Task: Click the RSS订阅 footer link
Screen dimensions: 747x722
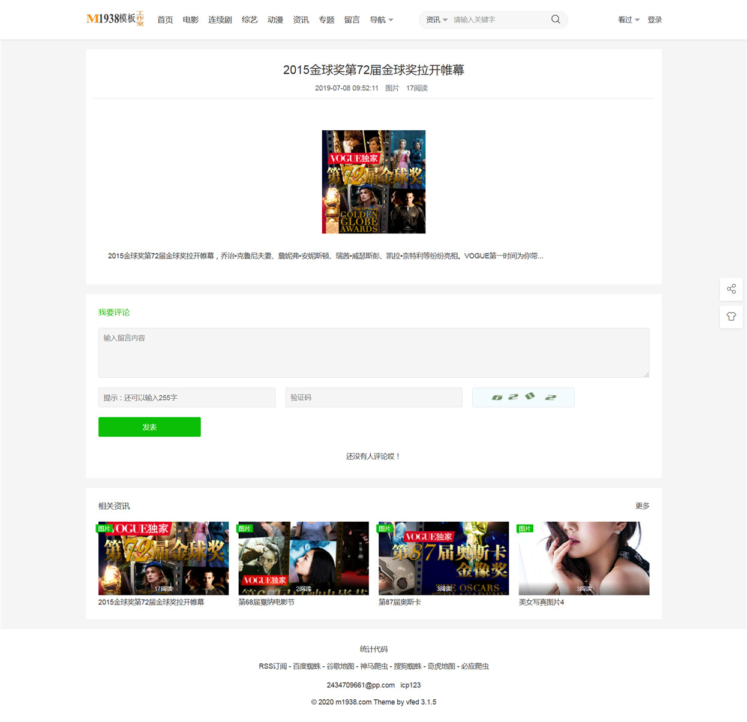Action: pos(273,666)
